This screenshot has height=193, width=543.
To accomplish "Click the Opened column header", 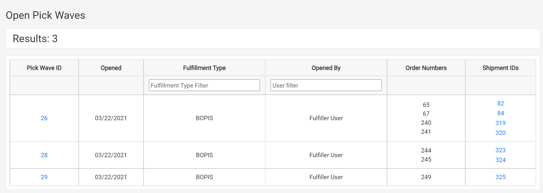I will 111,68.
